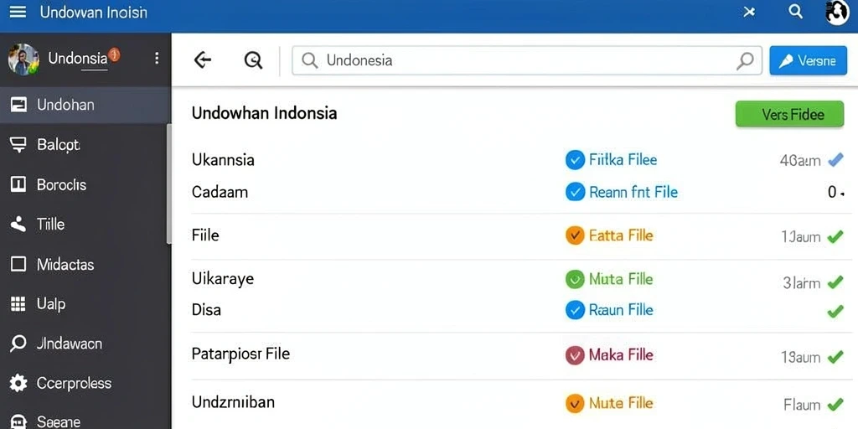
Task: Select Boroclis in the sidebar
Action: click(86, 185)
